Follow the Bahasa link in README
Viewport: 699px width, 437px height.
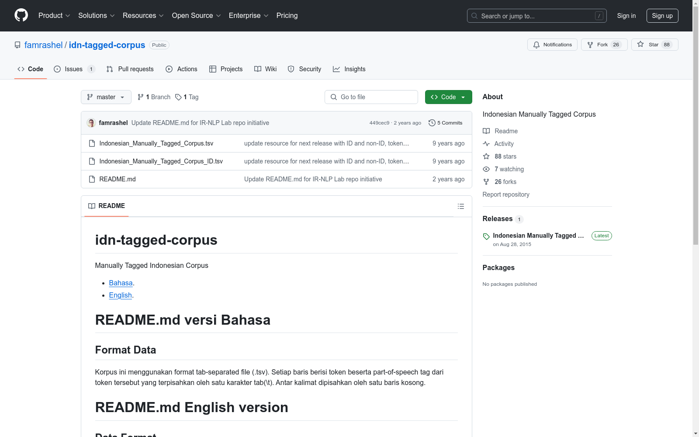(121, 283)
